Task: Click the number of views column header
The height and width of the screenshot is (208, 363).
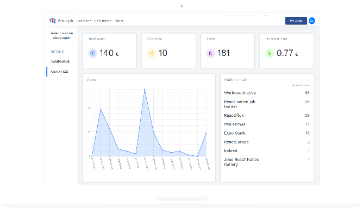Action: [301, 85]
